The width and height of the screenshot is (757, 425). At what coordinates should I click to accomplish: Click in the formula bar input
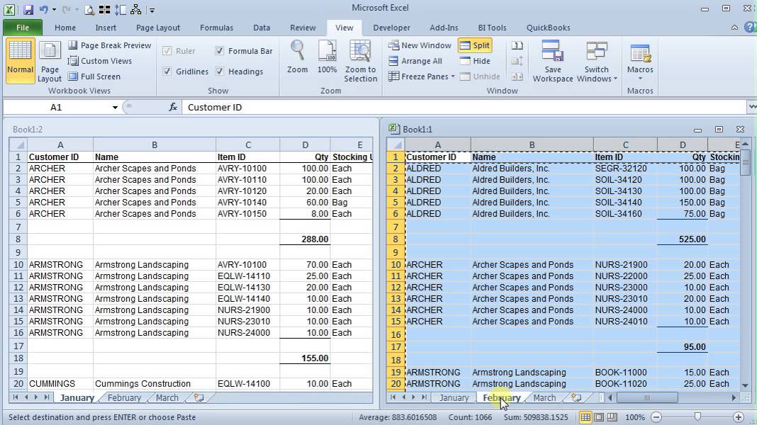pos(464,107)
